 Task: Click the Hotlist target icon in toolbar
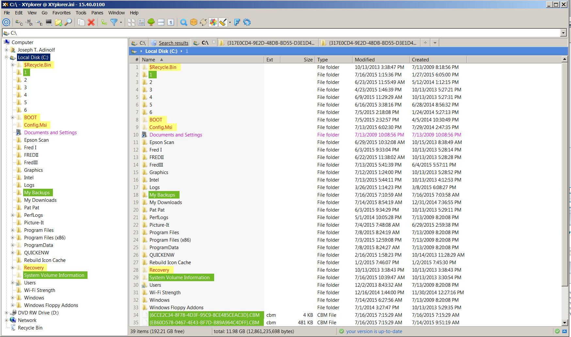6,22
